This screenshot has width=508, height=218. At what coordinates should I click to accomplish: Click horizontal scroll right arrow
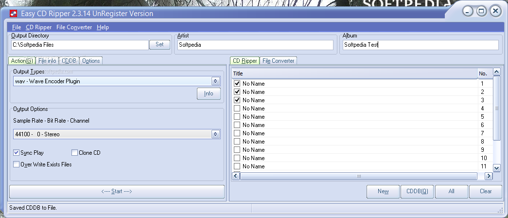point(489,176)
